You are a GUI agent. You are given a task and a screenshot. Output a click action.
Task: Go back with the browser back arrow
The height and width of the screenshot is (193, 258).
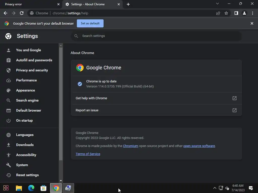pyautogui.click(x=6, y=13)
